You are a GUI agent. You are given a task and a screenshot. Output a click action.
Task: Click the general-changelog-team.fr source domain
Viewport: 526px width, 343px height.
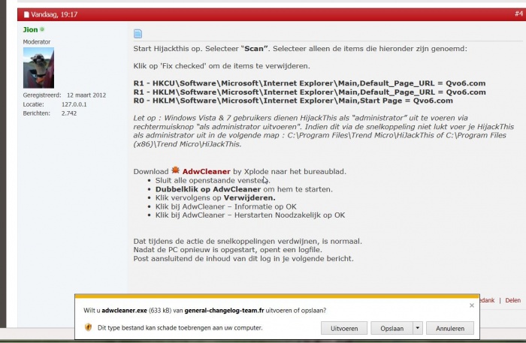pos(224,311)
